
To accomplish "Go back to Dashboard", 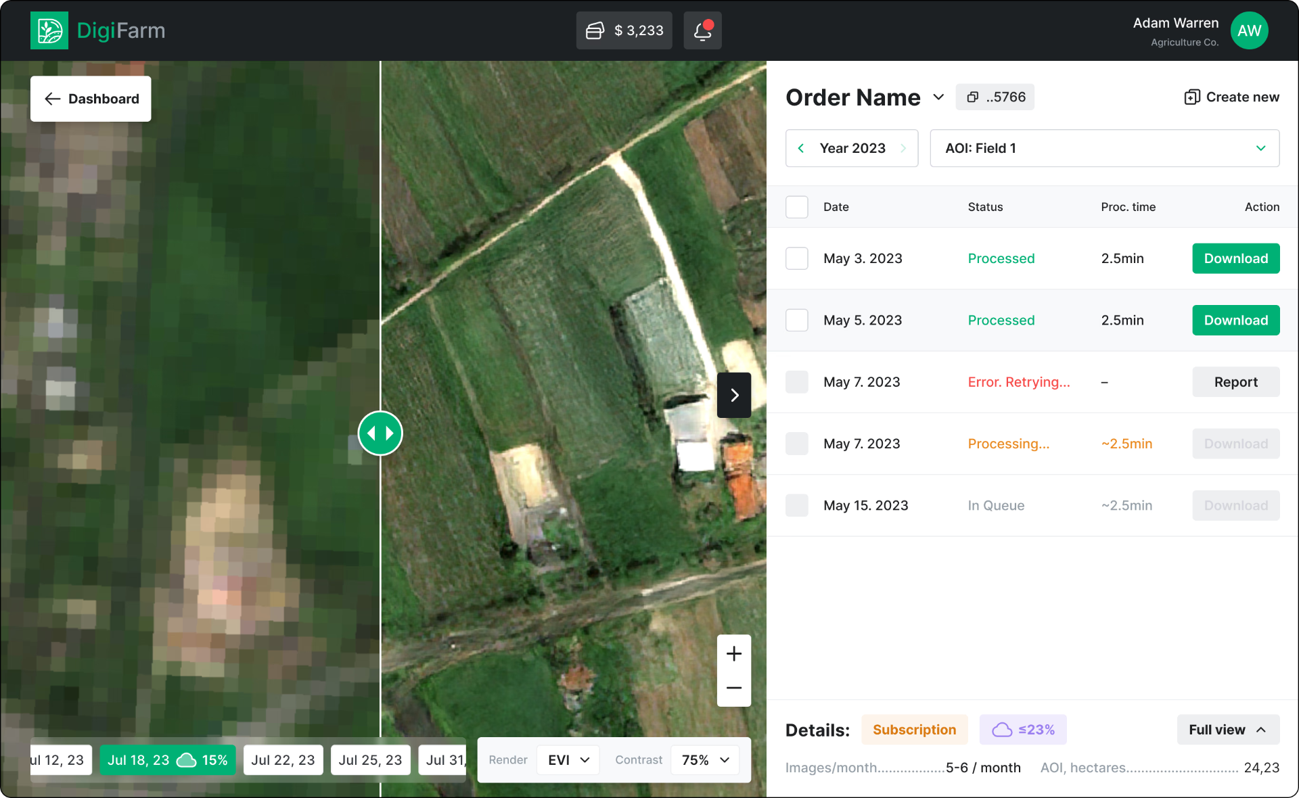I will [x=91, y=99].
